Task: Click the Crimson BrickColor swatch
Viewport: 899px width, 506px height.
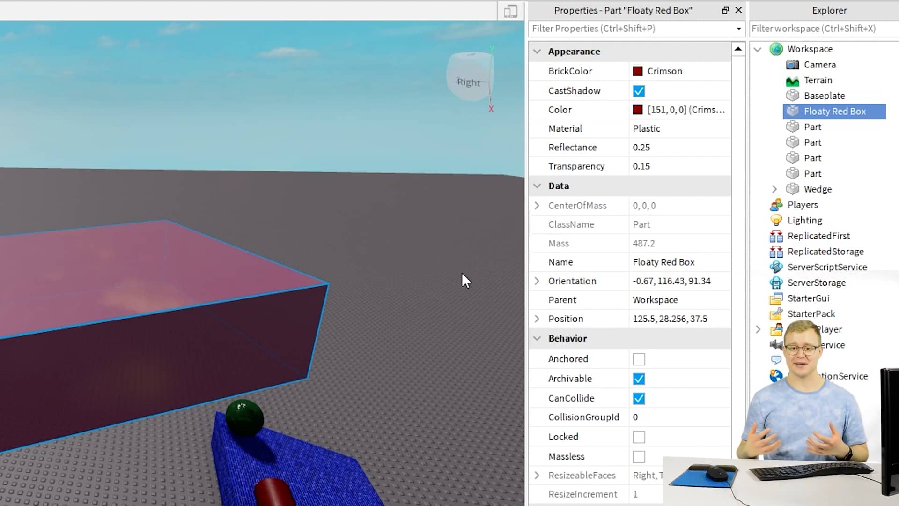Action: click(x=639, y=70)
